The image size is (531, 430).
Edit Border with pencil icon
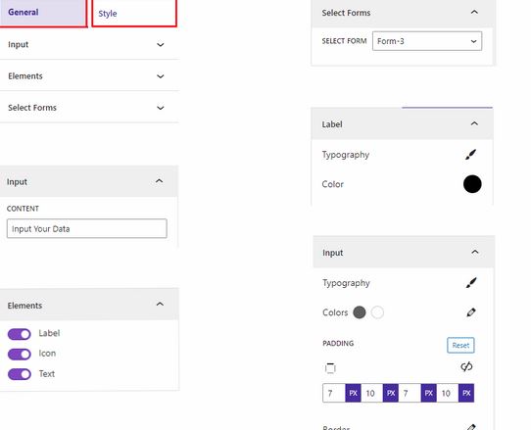click(x=471, y=427)
